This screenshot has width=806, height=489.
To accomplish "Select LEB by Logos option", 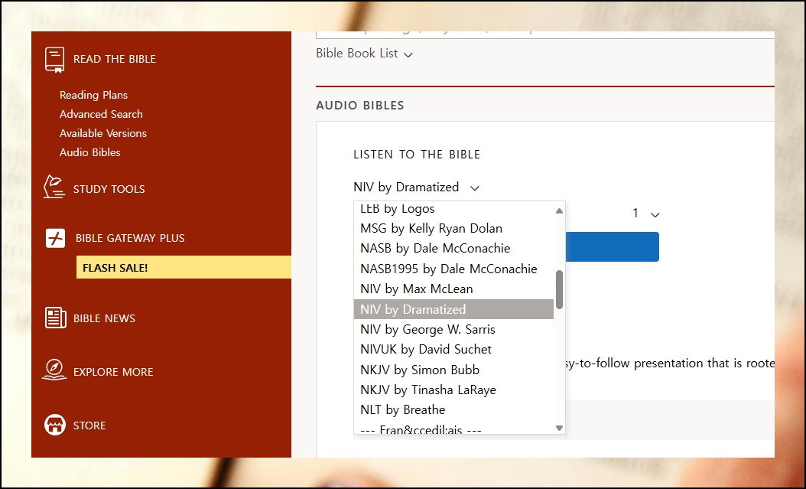I will [453, 208].
